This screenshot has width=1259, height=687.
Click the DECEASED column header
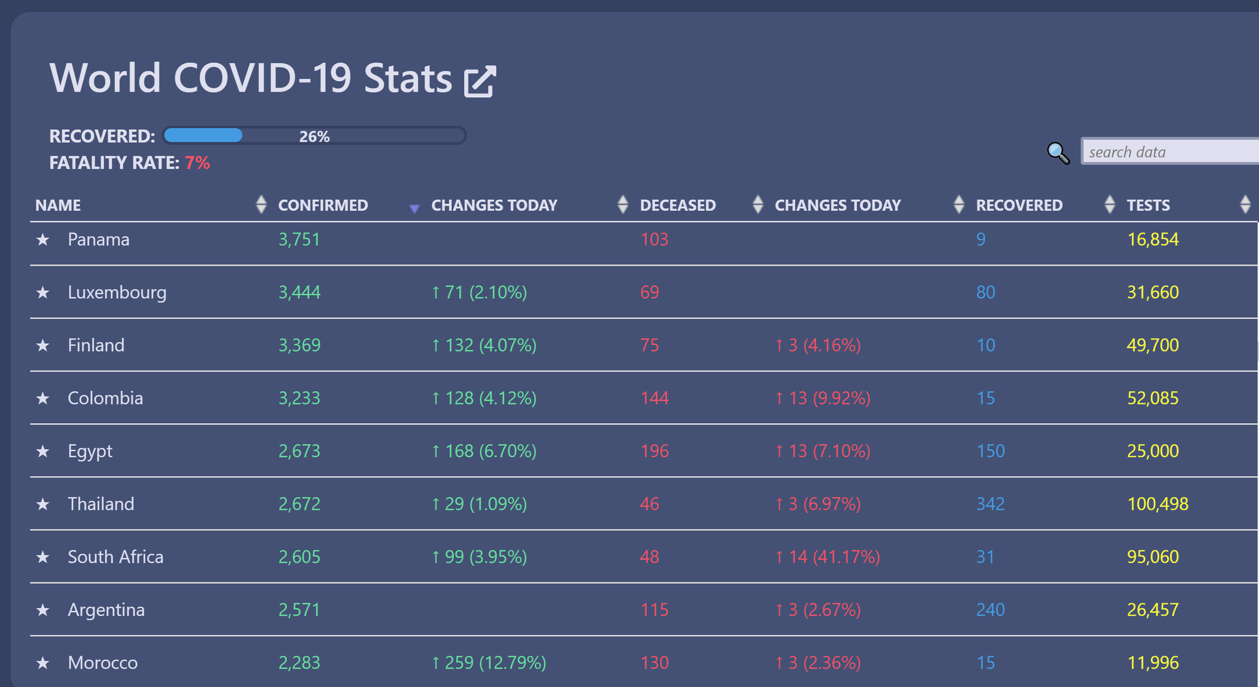coord(678,205)
